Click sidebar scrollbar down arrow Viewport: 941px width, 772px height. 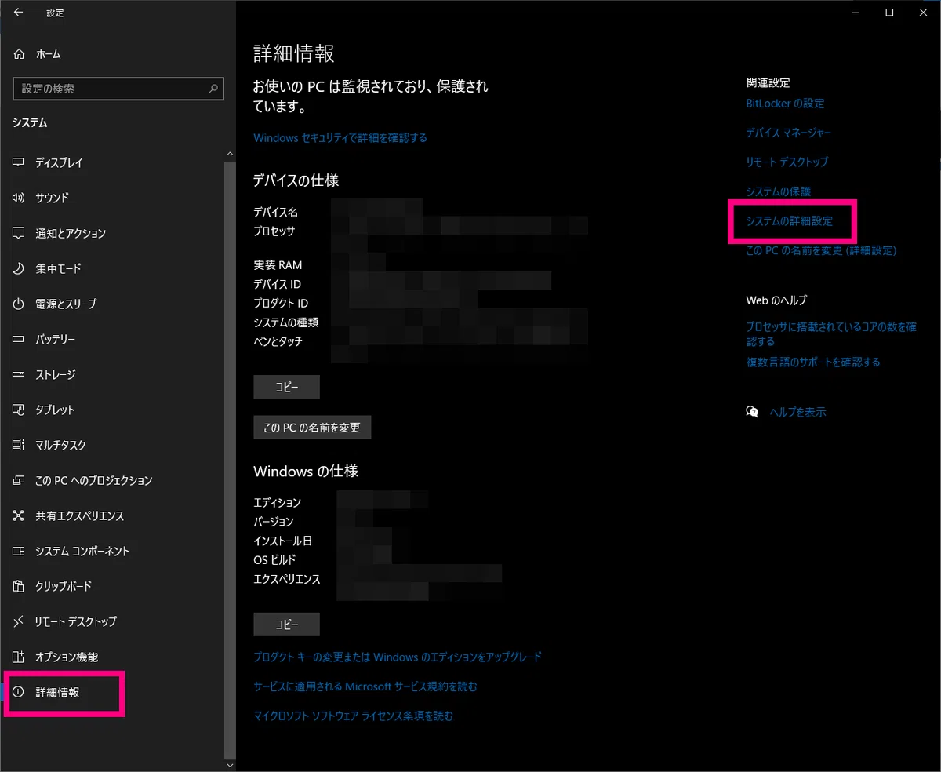tap(230, 765)
